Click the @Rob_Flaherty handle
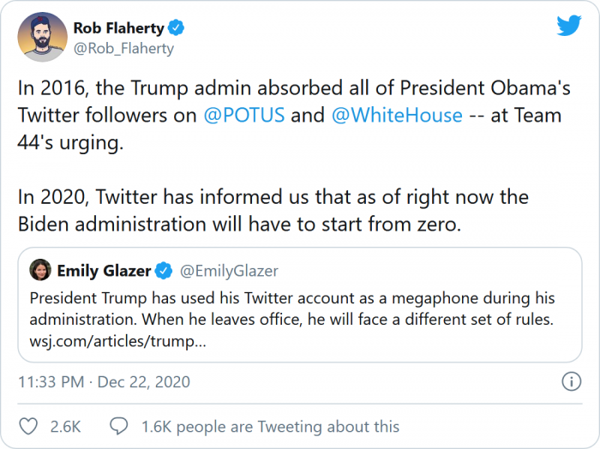This screenshot has width=600, height=449. (123, 49)
